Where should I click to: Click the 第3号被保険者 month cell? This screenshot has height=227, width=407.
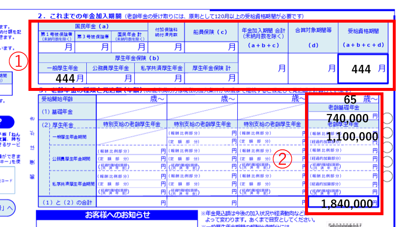[93, 47]
